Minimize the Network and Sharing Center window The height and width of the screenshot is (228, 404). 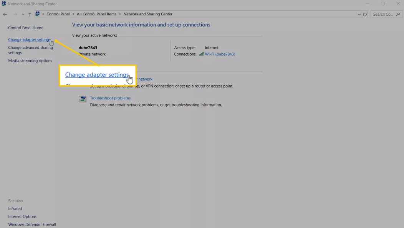[368, 3]
